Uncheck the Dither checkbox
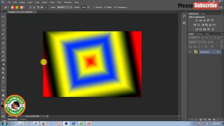 [x=105, y=7]
